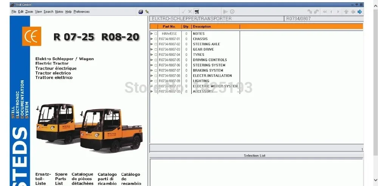Click the Selection List panel header
The width and height of the screenshot is (378, 186).
pyautogui.click(x=256, y=155)
